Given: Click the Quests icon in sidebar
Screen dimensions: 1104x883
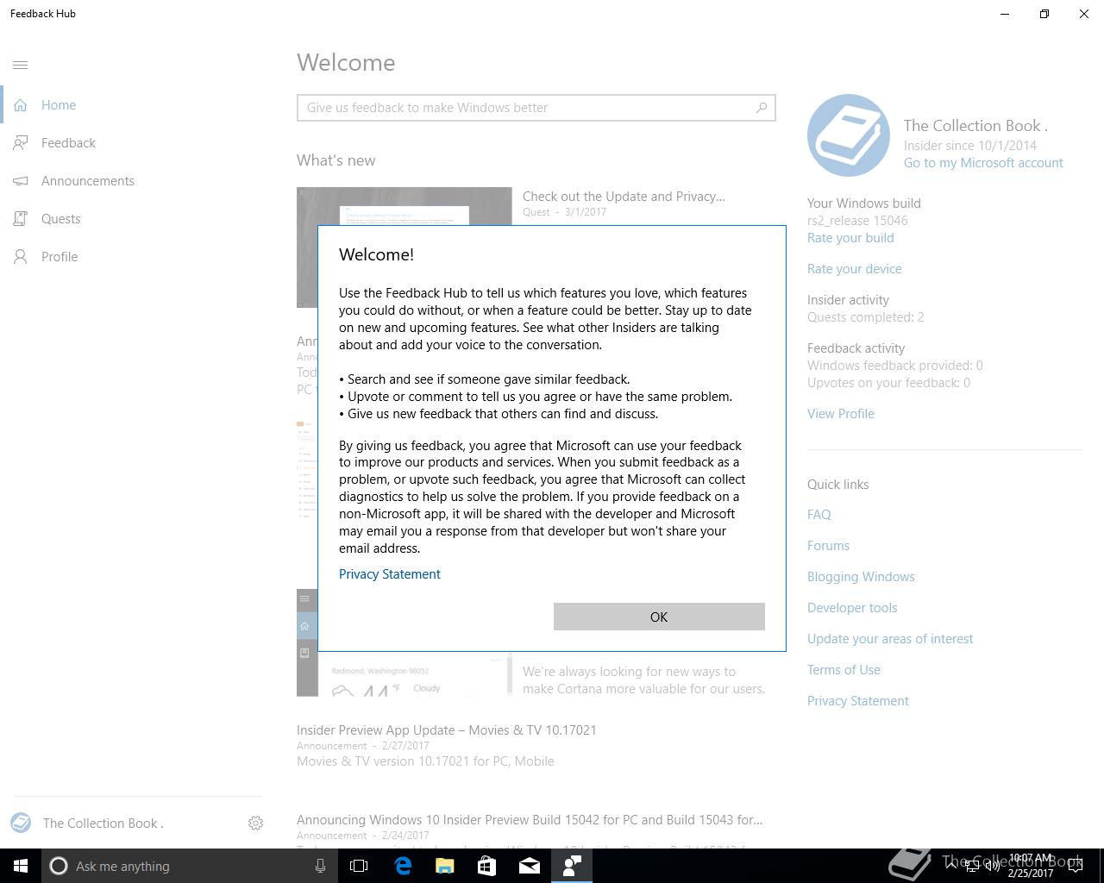Looking at the screenshot, I should pos(21,219).
